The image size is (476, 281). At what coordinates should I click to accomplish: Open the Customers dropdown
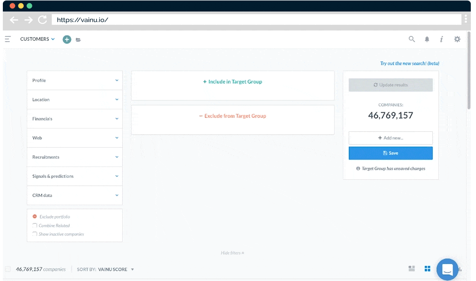point(37,39)
